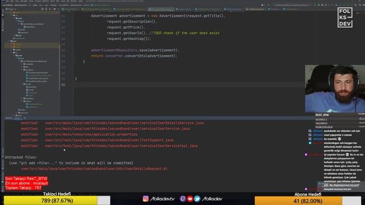365x205 pixels.
Task: Click the Takipçi Hedefi progress bar showing 789 (87.67%)
Action: point(57,200)
